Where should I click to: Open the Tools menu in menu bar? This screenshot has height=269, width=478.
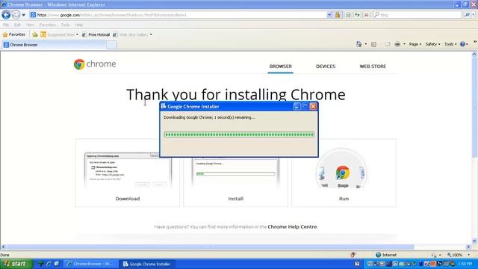pyautogui.click(x=65, y=25)
